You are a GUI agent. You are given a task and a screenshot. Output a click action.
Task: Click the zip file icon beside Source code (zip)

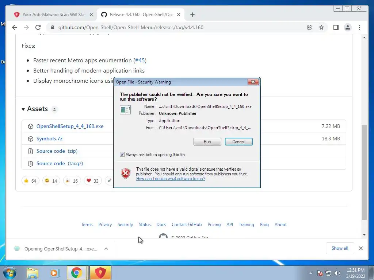31,151
